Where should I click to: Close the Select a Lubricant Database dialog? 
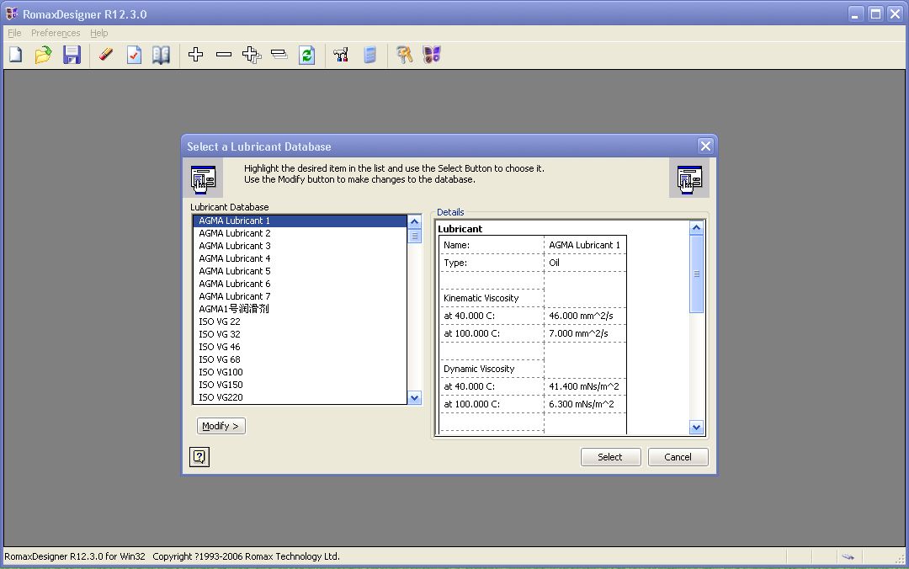coord(705,146)
